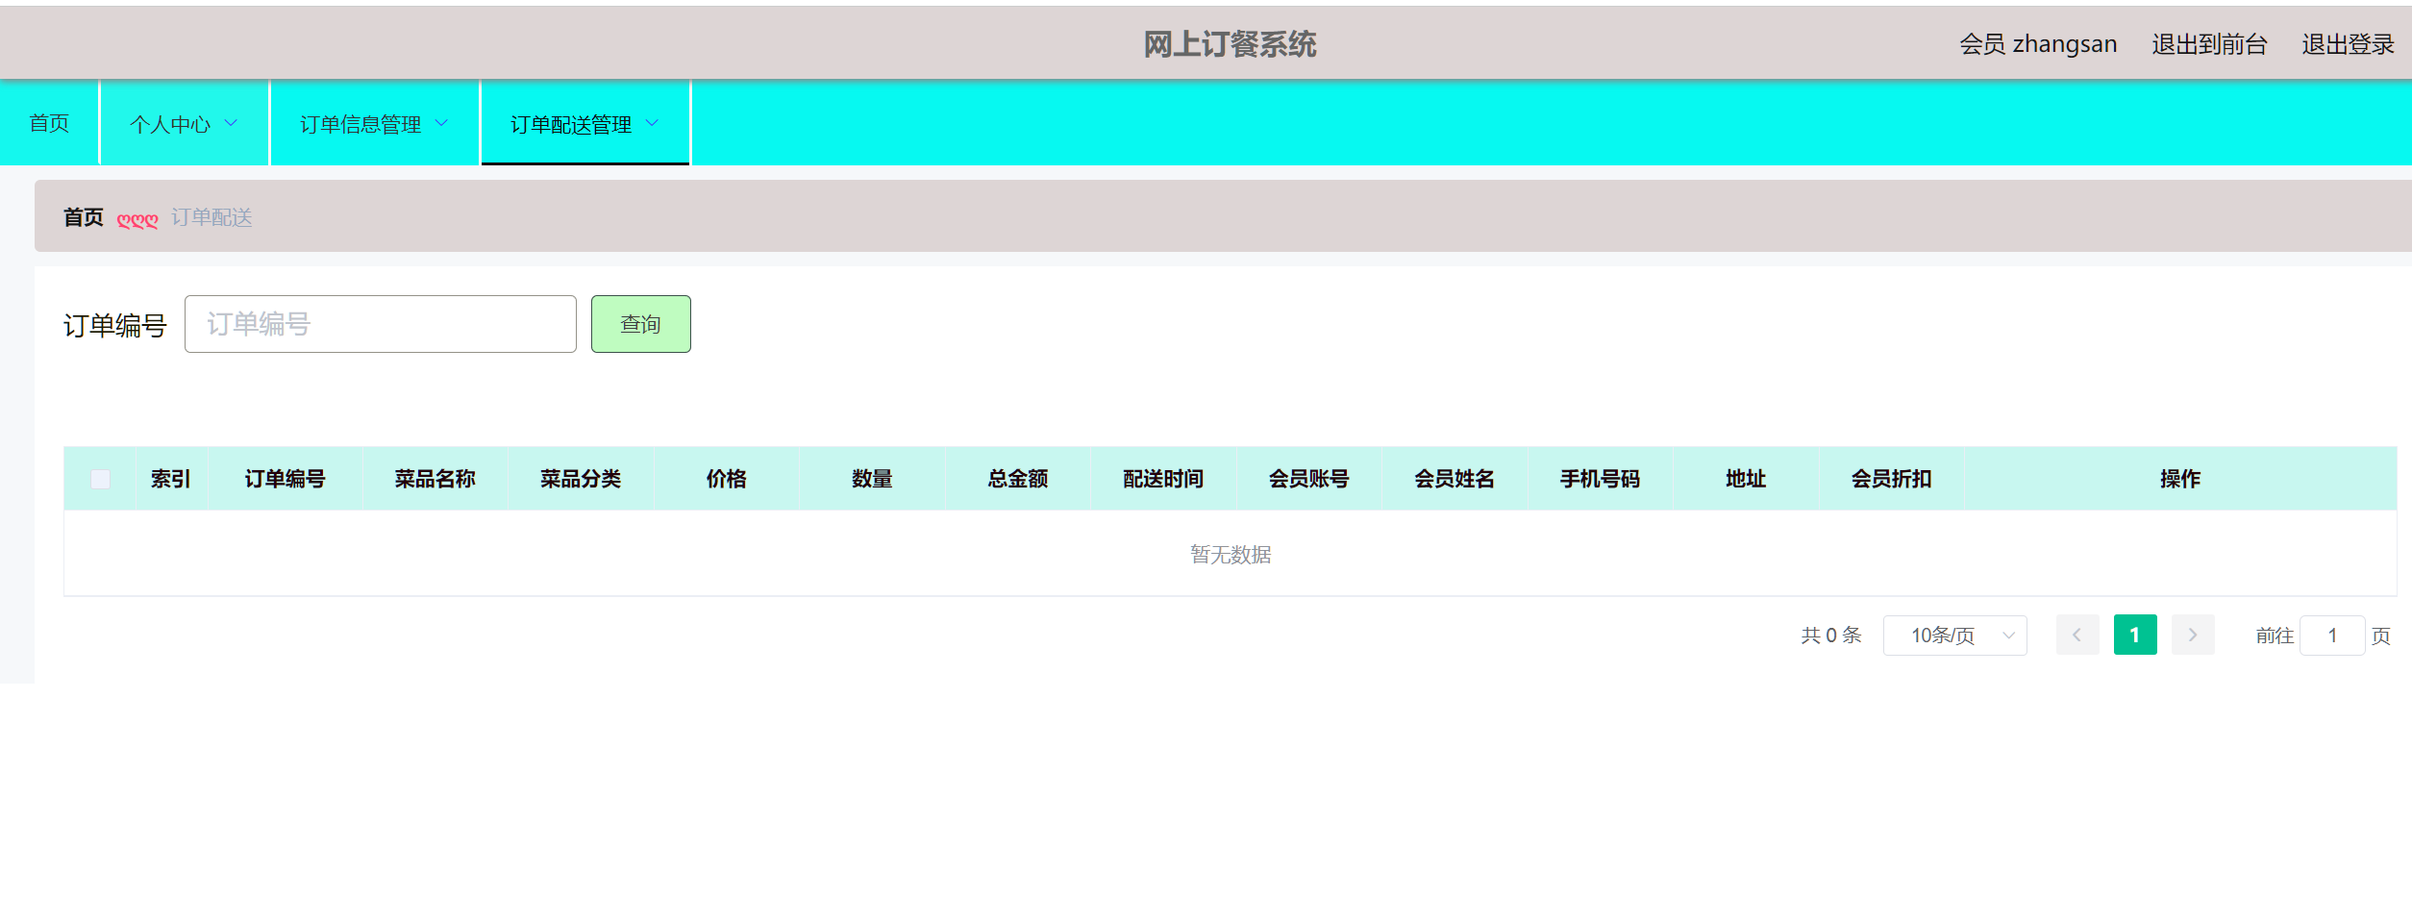Click the dropdown arrow on 10条/页 selector
Image resolution: width=2412 pixels, height=898 pixels.
pyautogui.click(x=2008, y=635)
